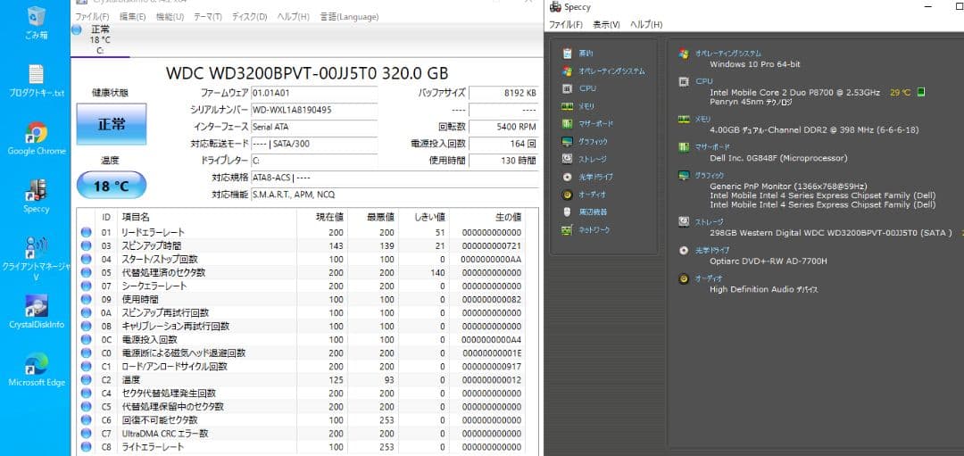This screenshot has height=456, width=964.
Task: Open CrystalDiskInfo ディスク(D) menu
Action: tap(250, 17)
